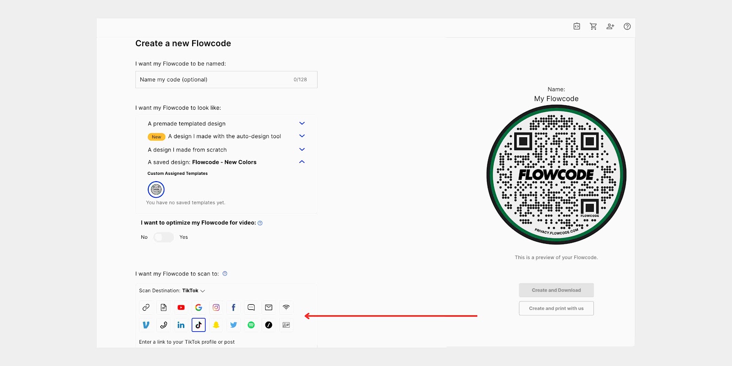
Task: Click info icon beside 'scan to' label
Action: click(225, 274)
